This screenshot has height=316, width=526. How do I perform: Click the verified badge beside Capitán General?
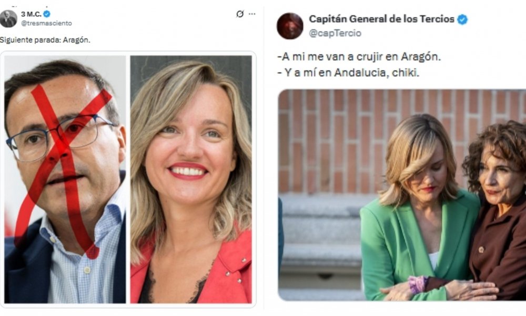pyautogui.click(x=462, y=19)
